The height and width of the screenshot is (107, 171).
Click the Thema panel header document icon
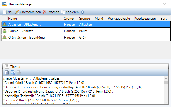7,66
